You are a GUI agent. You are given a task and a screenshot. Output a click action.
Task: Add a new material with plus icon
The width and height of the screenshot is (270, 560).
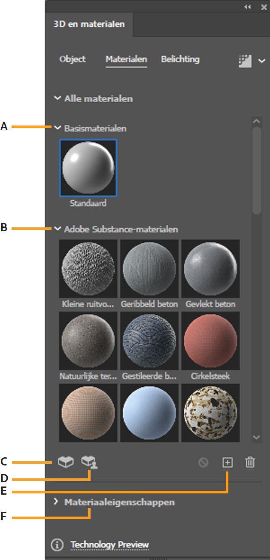[x=228, y=462]
